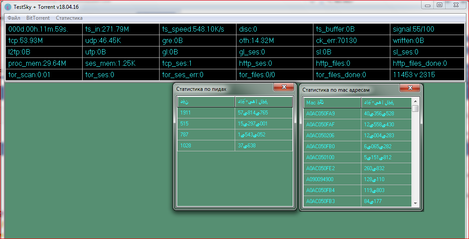Click scroll-down arrow in MAC statistics list

415,203
